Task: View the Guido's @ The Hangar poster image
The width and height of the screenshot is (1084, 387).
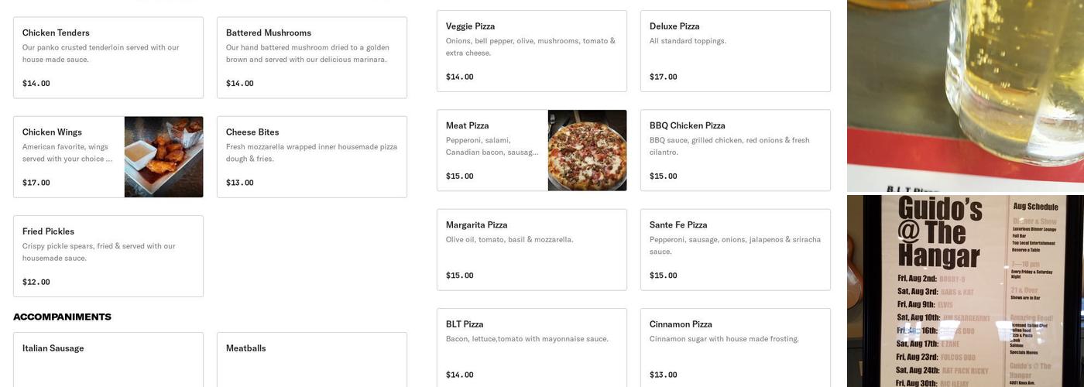Action: coord(965,292)
